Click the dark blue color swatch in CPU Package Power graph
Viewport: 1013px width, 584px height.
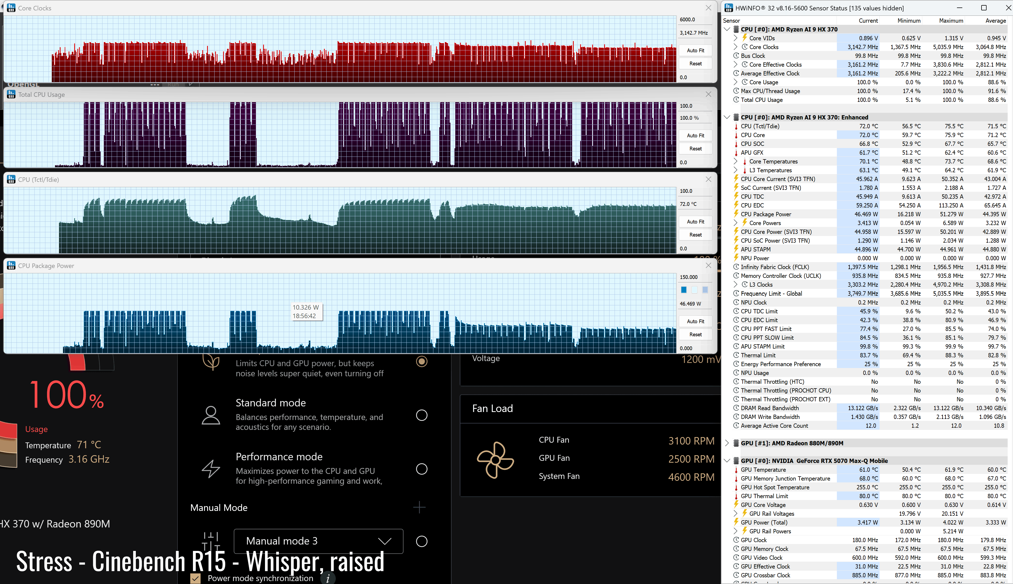point(684,290)
